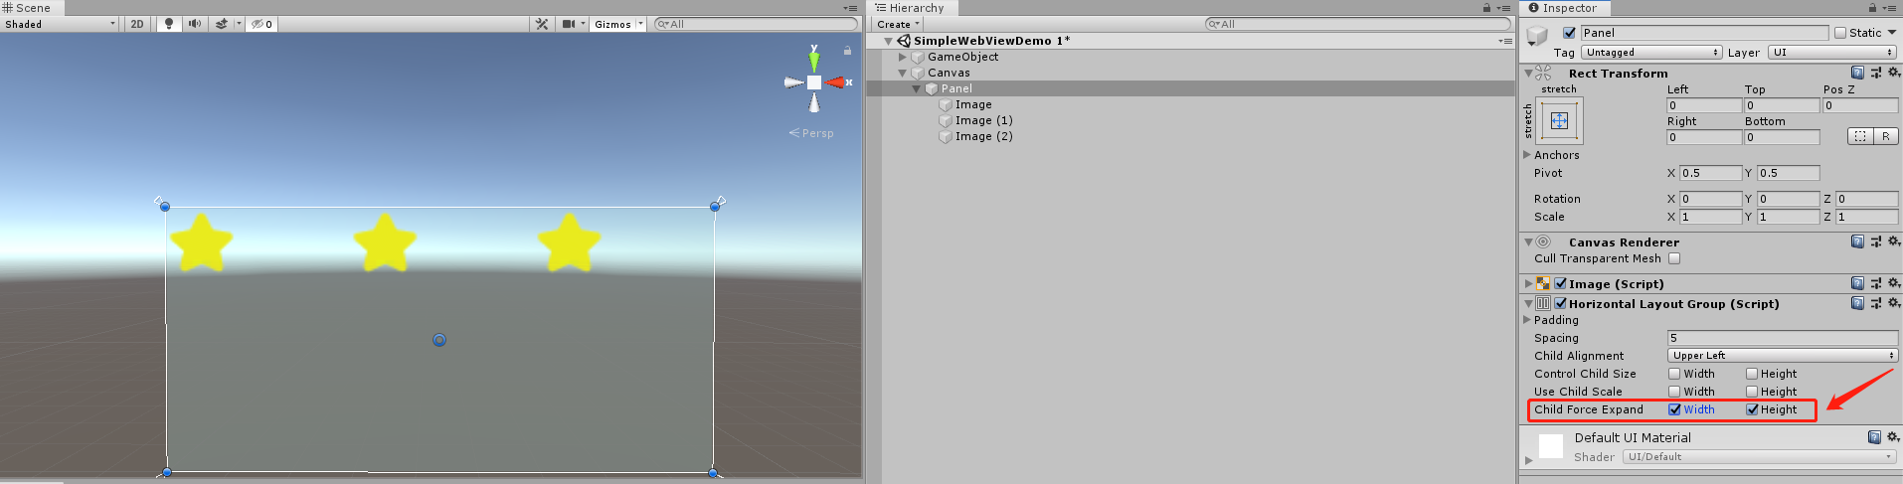Collapse the Canvas node in Hierarchy
The height and width of the screenshot is (484, 1903).
[903, 73]
